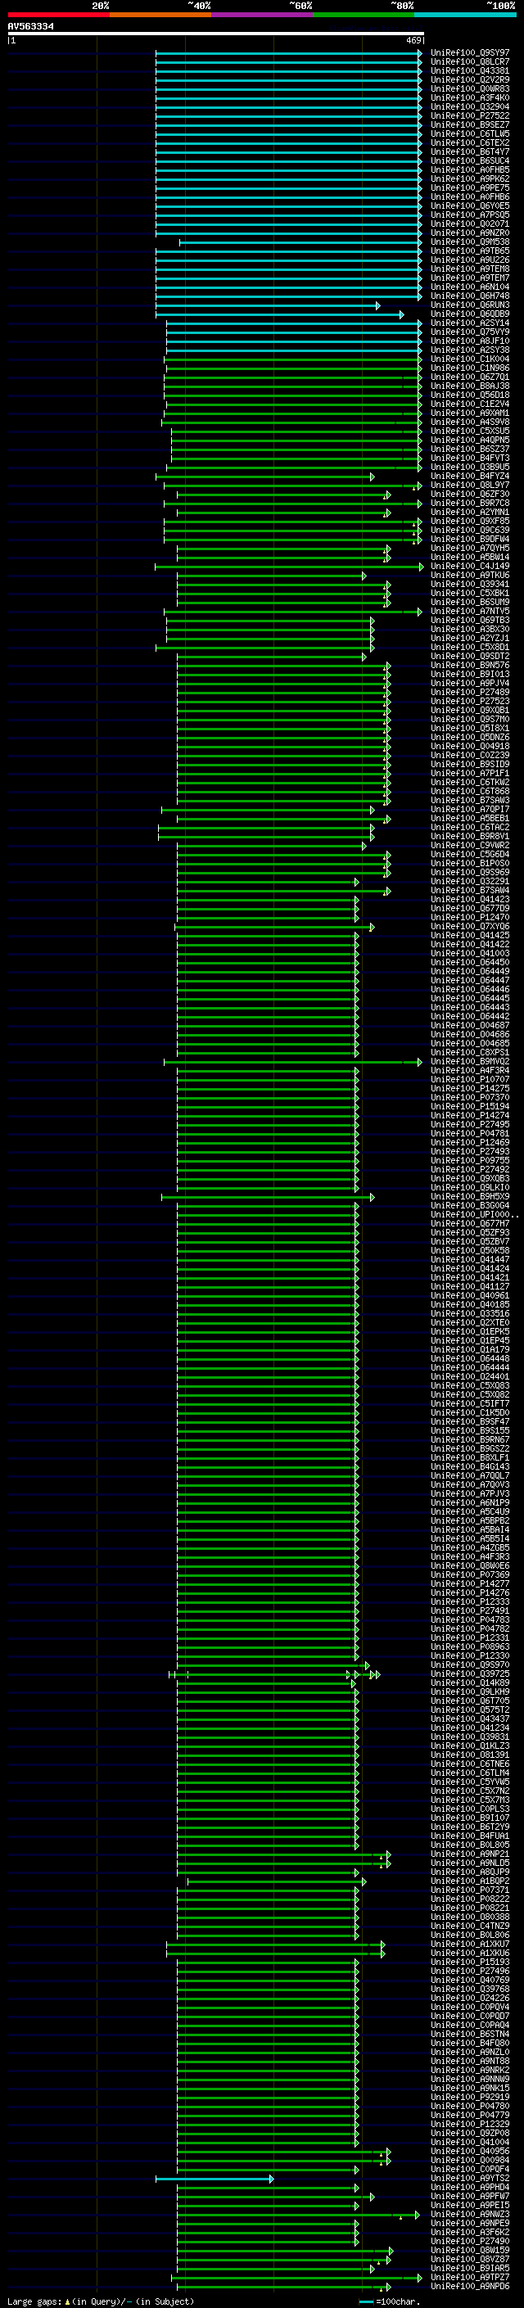The width and height of the screenshot is (524, 2308).
Task: Open hit UniRef100_Q43437
Action: [470, 1719]
